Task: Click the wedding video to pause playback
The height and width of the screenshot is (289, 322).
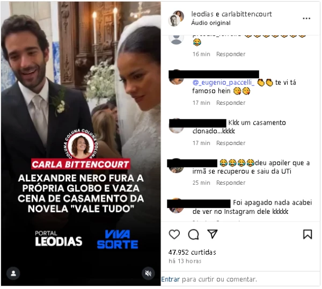Action: 80,82
